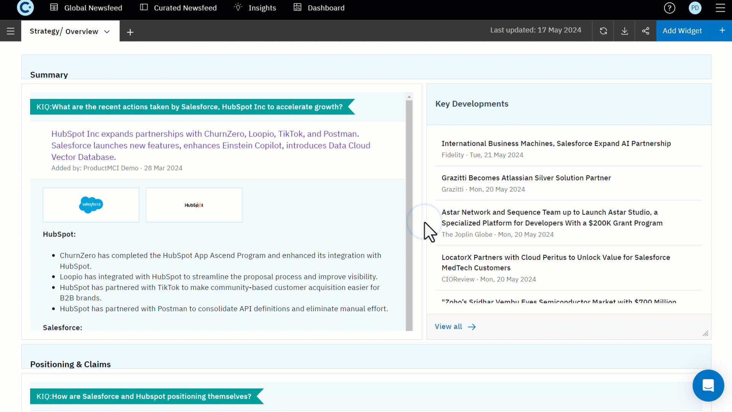Click the Summary section heading
The height and width of the screenshot is (412, 732).
click(x=49, y=75)
